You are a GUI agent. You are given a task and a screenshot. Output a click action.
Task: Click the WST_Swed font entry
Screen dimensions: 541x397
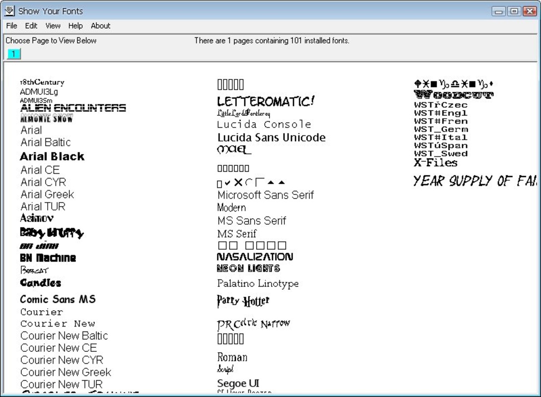point(441,153)
